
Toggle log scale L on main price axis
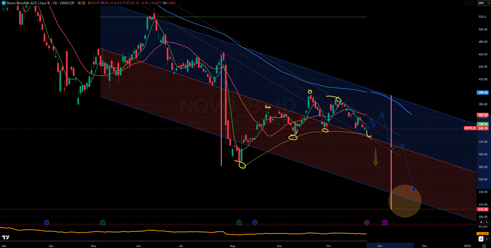[487, 222]
